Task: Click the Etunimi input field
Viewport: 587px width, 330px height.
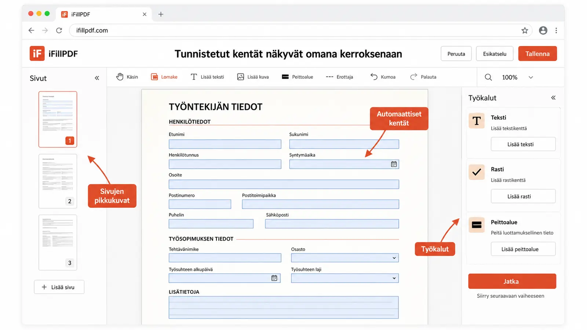Action: [x=225, y=144]
